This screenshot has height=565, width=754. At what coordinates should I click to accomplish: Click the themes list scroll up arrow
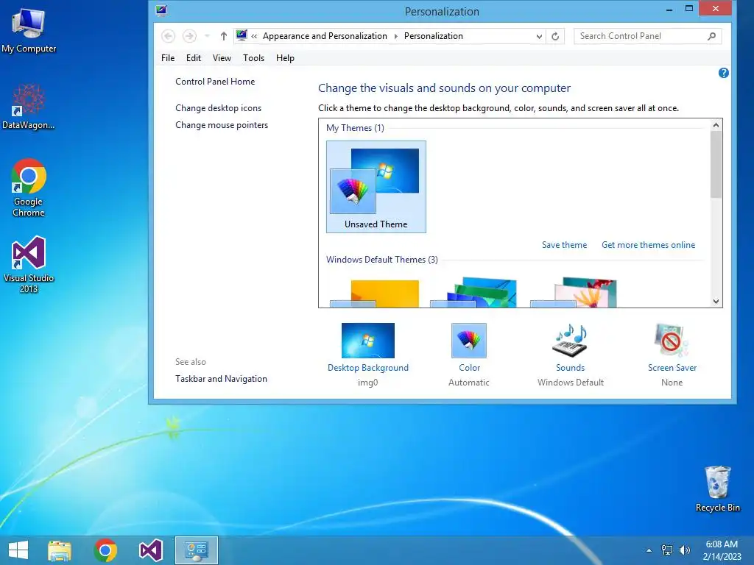(716, 125)
